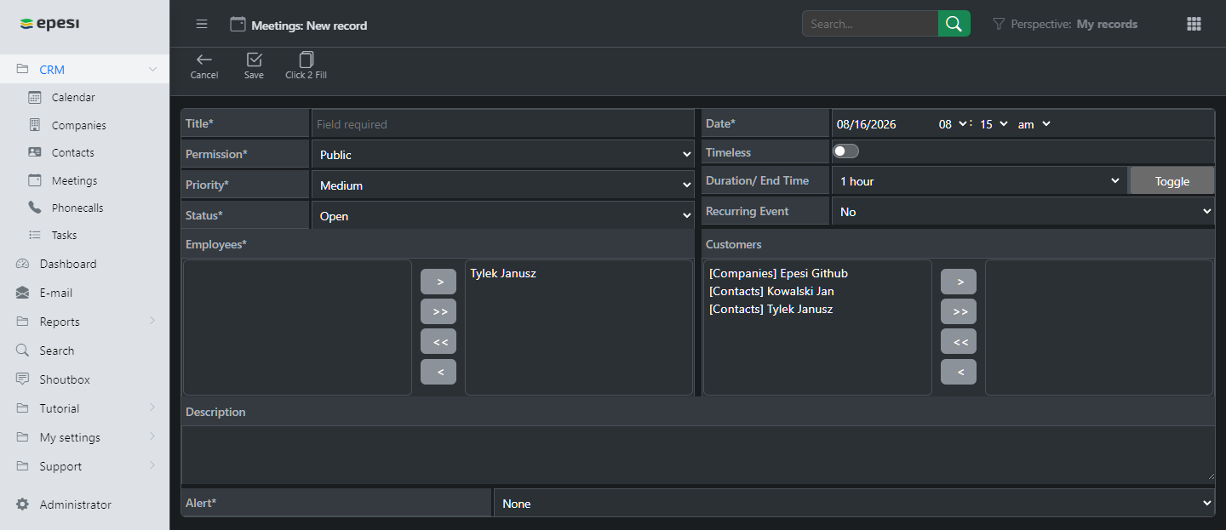Viewport: 1226px width, 530px height.
Task: Click the Save checkmark icon
Action: click(x=254, y=60)
